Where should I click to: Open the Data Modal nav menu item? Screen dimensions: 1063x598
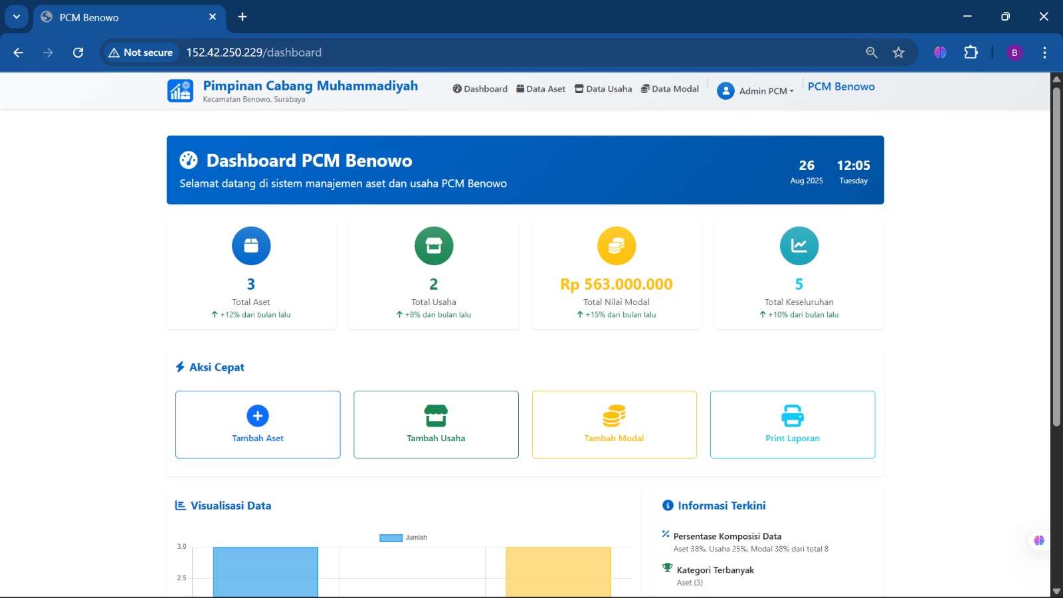tap(670, 89)
